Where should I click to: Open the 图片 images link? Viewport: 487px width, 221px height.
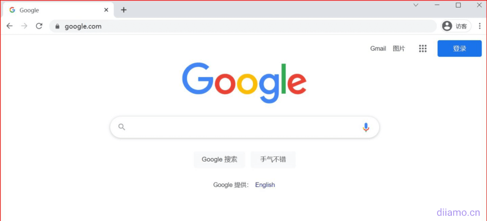(x=399, y=48)
